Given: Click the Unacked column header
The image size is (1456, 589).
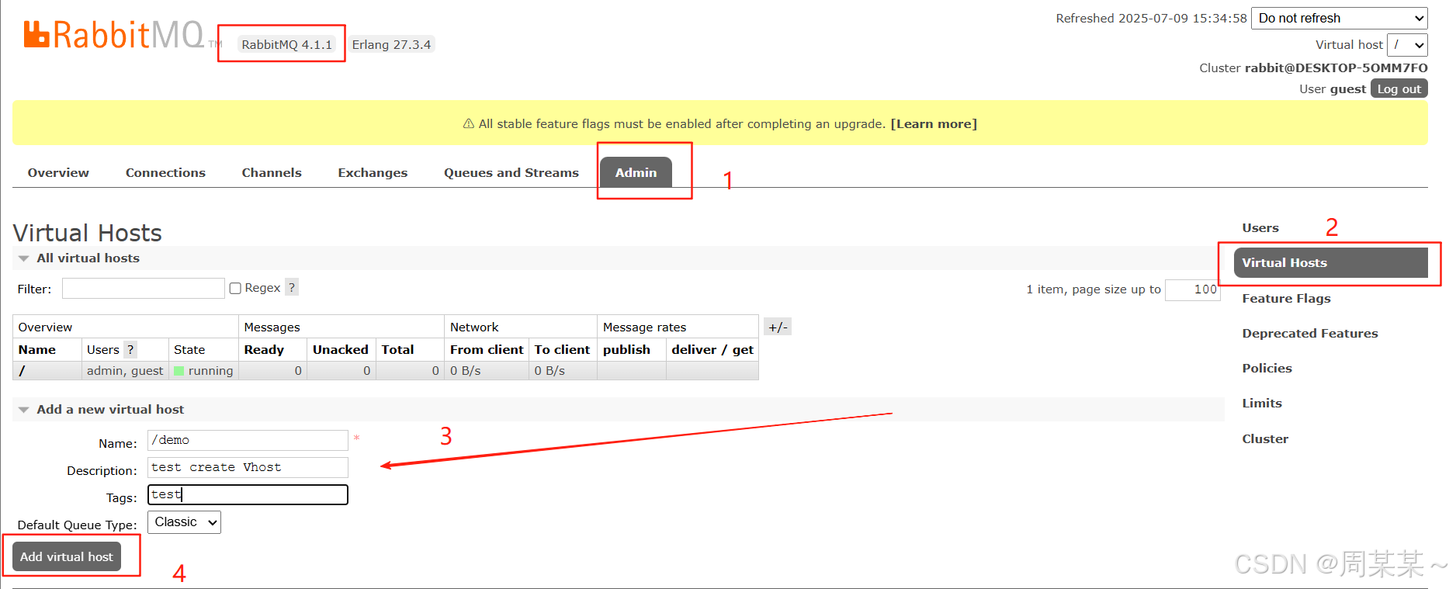Looking at the screenshot, I should [x=341, y=349].
